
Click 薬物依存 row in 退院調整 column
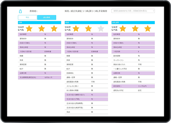click(133, 39)
